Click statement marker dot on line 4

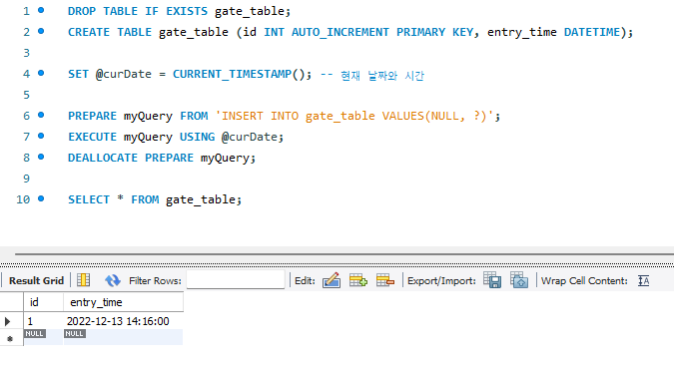click(x=41, y=73)
